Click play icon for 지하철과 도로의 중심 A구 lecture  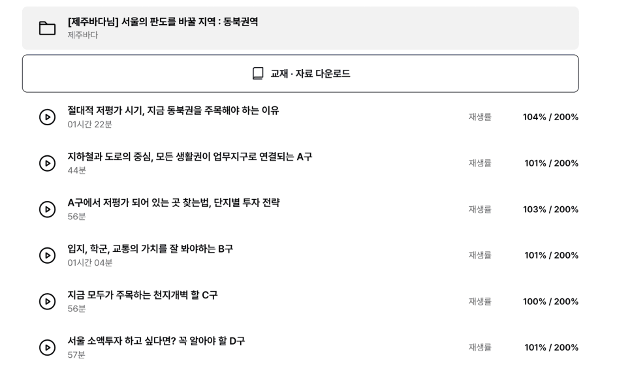(x=48, y=163)
